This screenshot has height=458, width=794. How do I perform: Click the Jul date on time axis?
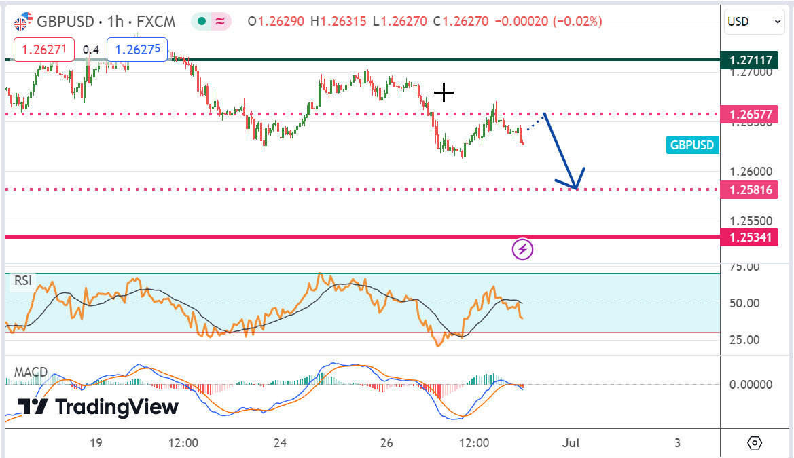[571, 443]
